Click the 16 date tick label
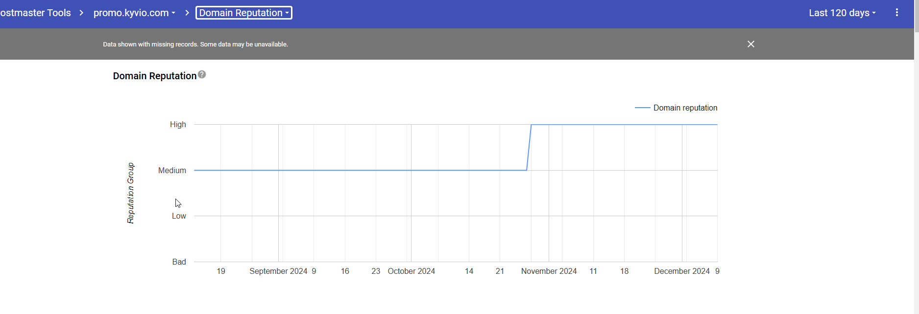This screenshot has height=314, width=919. [345, 271]
